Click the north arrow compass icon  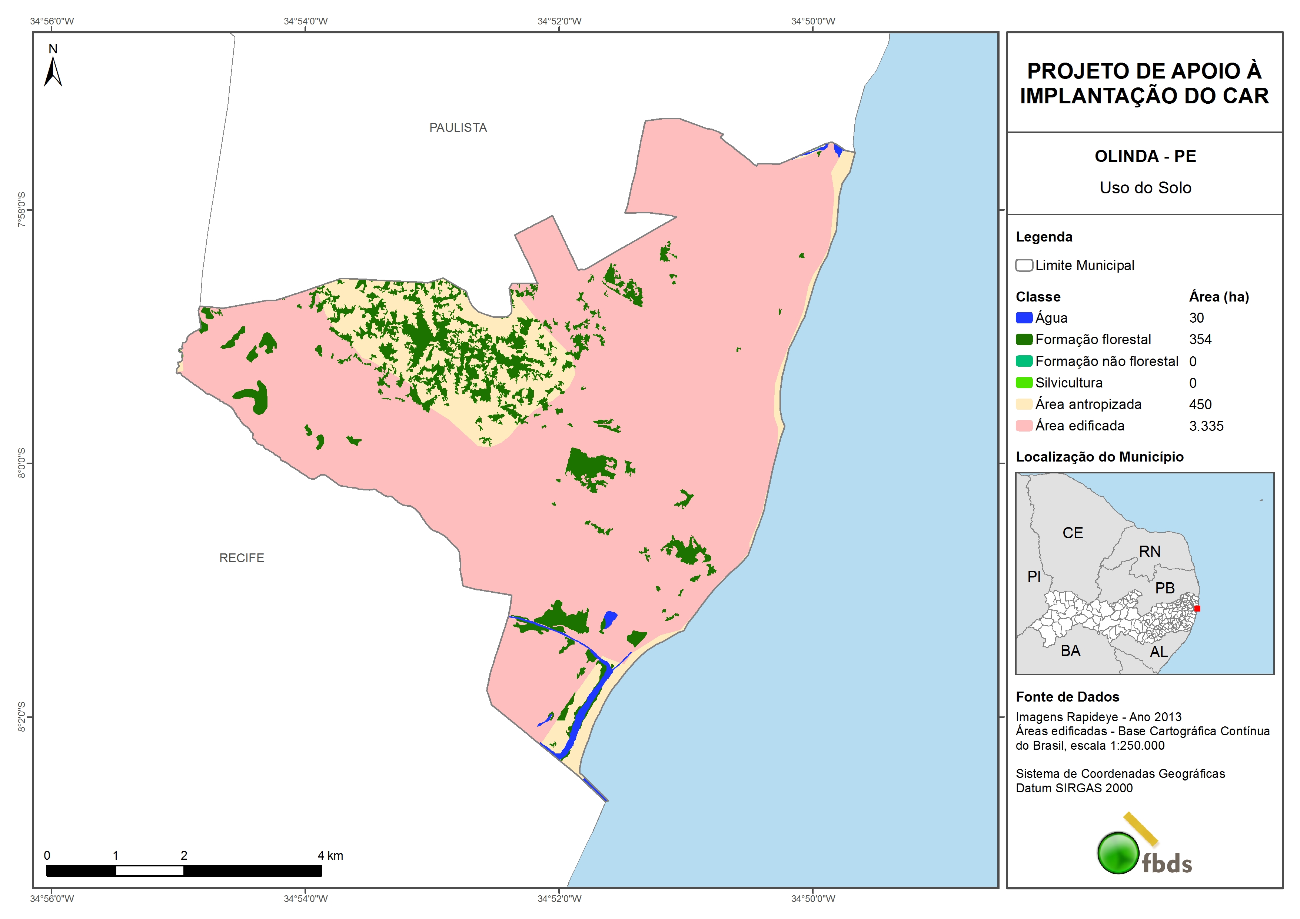tap(53, 71)
